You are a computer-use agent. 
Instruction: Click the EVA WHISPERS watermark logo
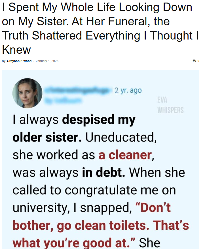170,105
